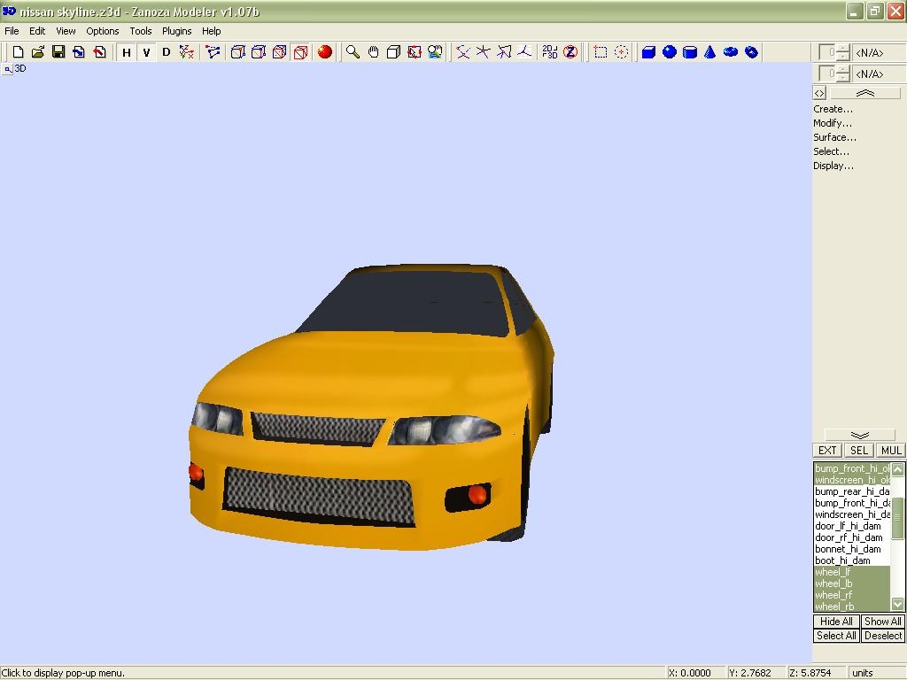This screenshot has width=907, height=680.
Task: Toggle the MUL button
Action: coord(890,451)
